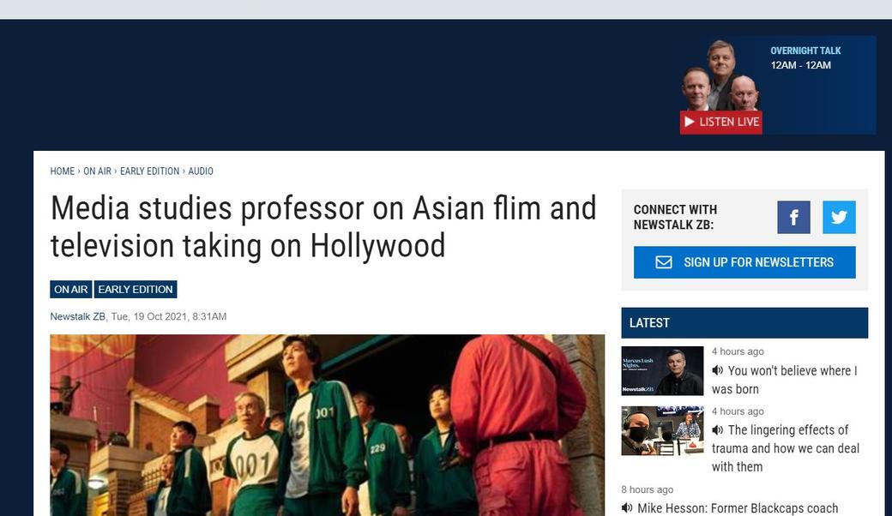Open Newstalk ZB author link

77,317
